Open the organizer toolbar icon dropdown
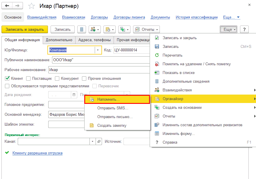256x179 pixels. coord(110,29)
